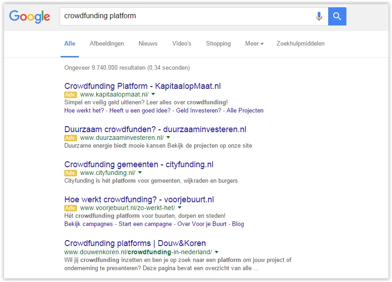
Task: Click dropdown arrow next to www.cityfunding.nl
Action: (x=140, y=173)
